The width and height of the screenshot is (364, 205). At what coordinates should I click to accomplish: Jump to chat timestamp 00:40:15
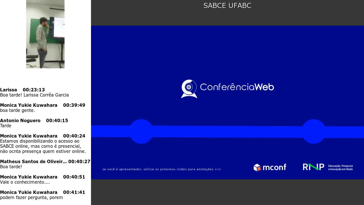57,121
